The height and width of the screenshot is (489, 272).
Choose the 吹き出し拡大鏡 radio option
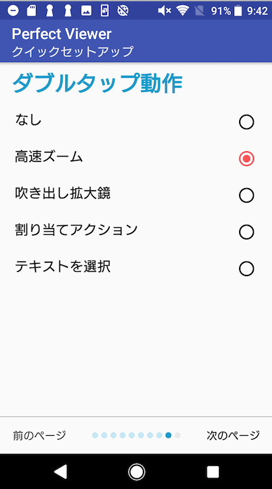pos(246,196)
